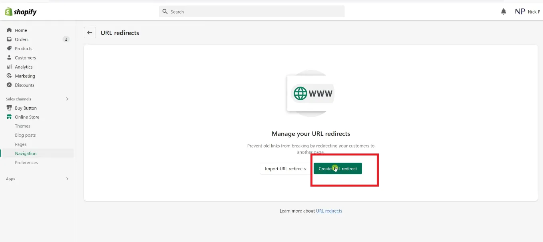Click Import URL redirects button
This screenshot has height=242, width=543.
(x=285, y=169)
